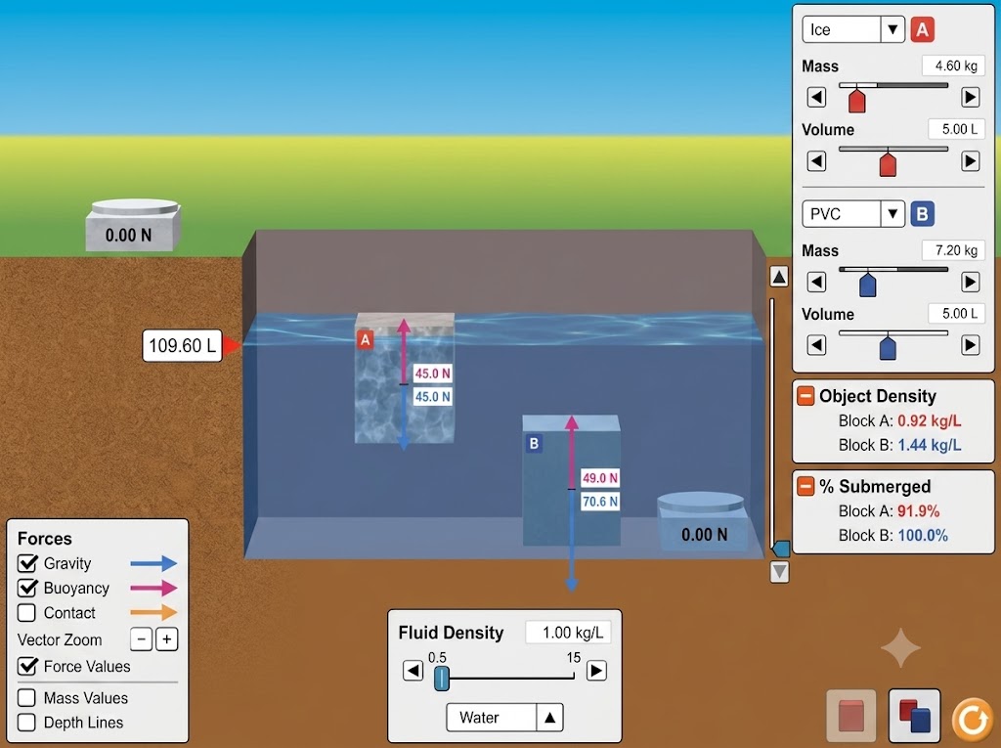
Task: Uncheck the Force Values checkbox
Action: click(26, 666)
